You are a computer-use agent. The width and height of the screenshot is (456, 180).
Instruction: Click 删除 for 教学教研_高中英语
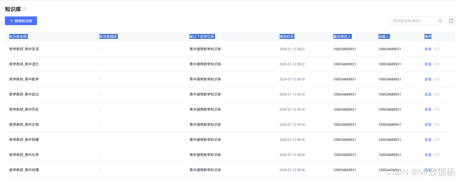tap(437, 49)
